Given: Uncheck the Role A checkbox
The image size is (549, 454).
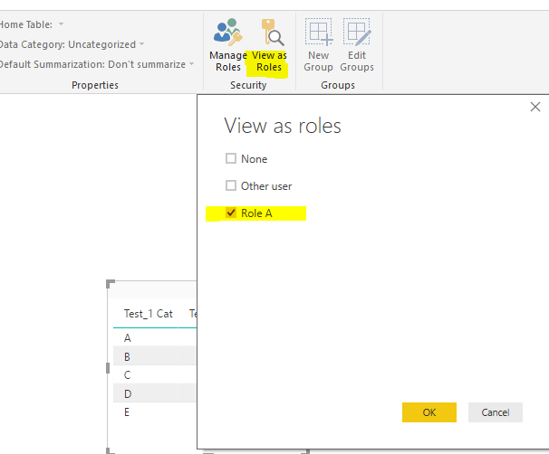Looking at the screenshot, I should pyautogui.click(x=231, y=213).
